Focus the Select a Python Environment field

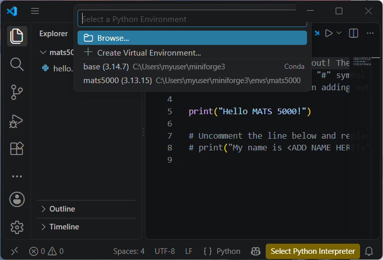(192, 19)
